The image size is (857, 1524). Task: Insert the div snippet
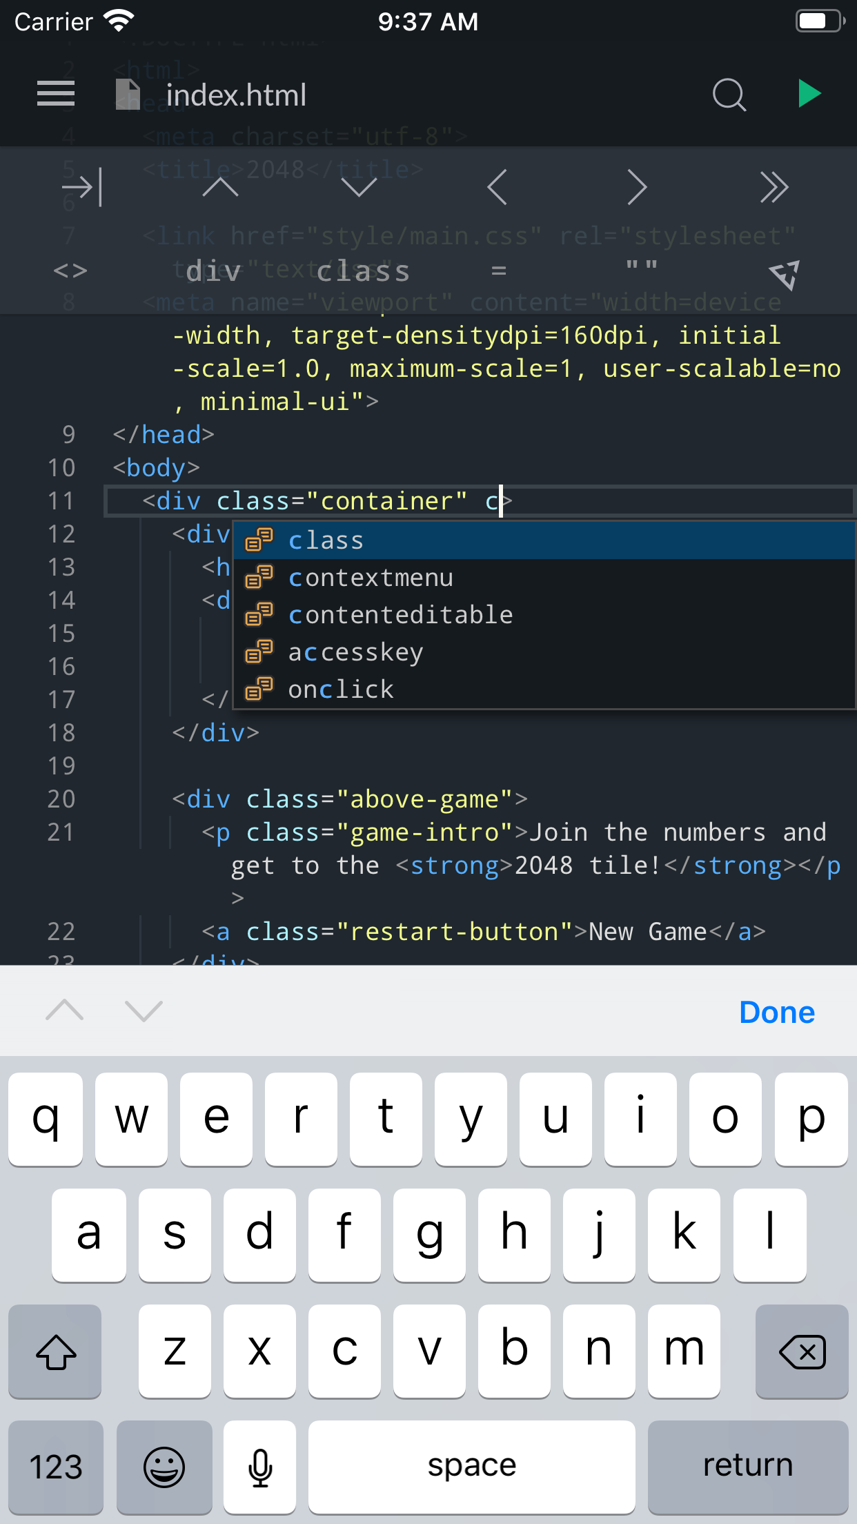pos(213,271)
